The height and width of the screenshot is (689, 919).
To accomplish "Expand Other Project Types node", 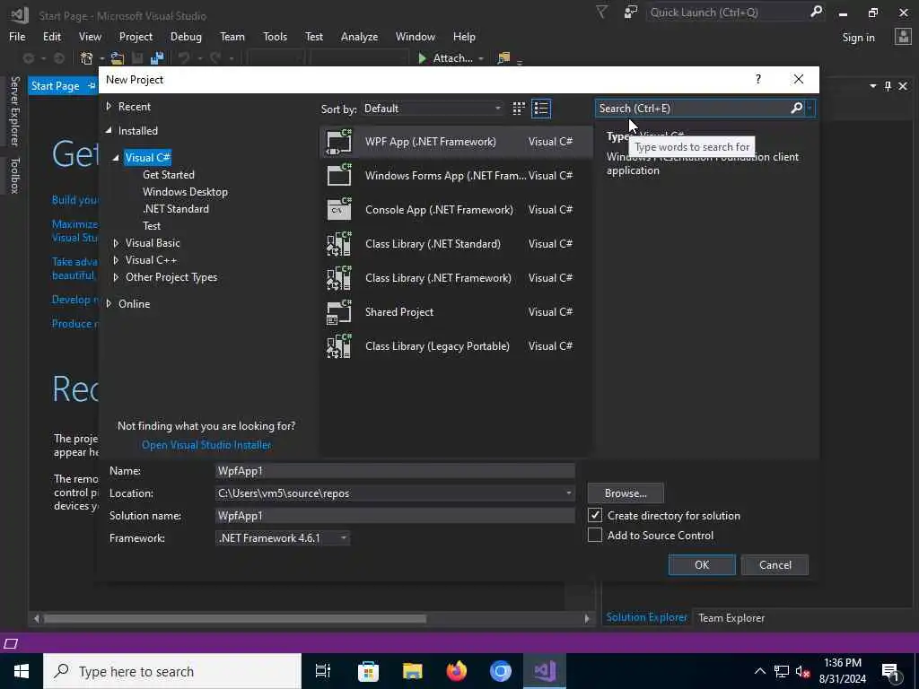I will (116, 277).
